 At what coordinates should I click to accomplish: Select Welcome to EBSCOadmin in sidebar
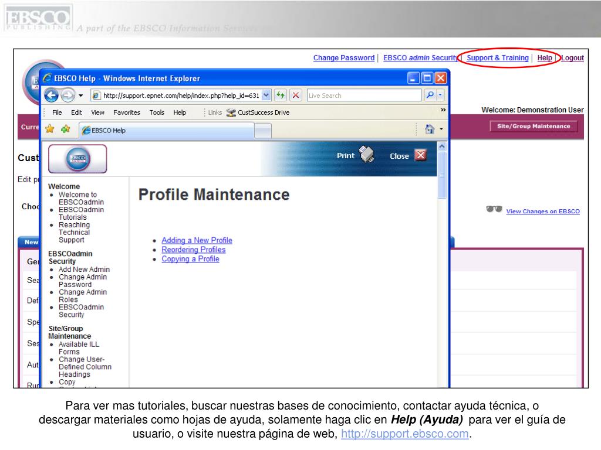81,198
